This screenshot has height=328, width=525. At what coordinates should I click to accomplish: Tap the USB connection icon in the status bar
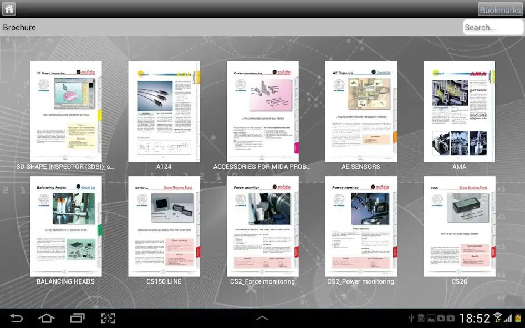pyautogui.click(x=410, y=318)
